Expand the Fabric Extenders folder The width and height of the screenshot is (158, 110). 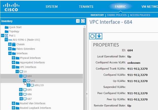pyautogui.click(x=10, y=49)
